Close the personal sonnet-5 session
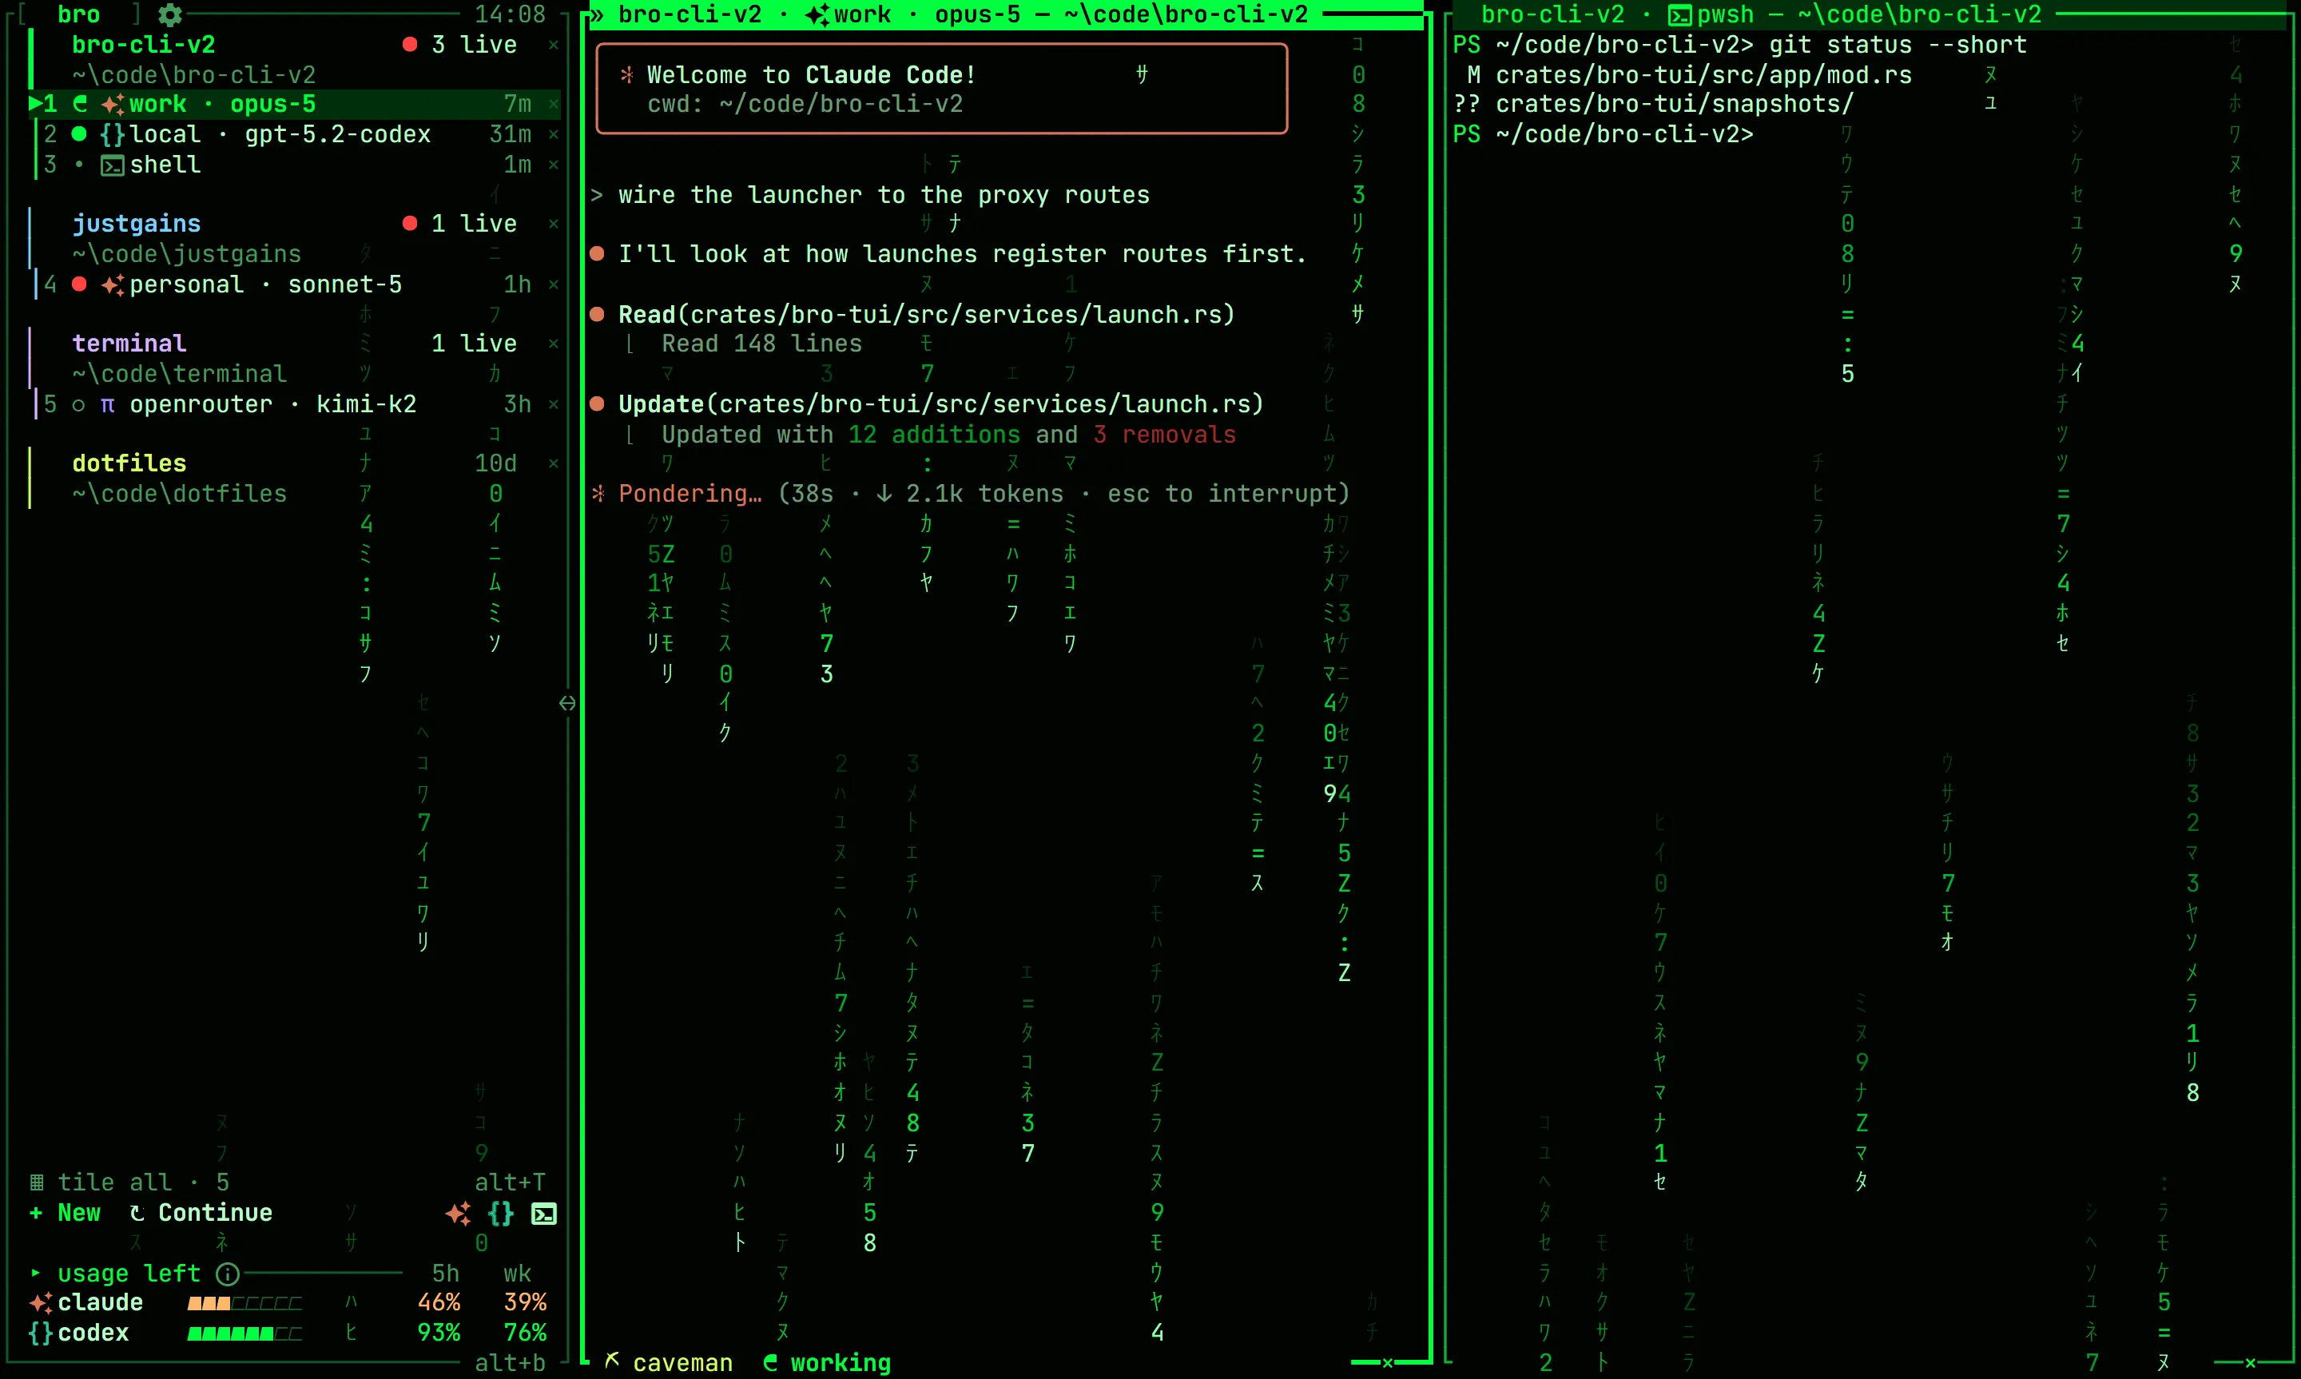Viewport: 2301px width, 1379px height. point(554,284)
